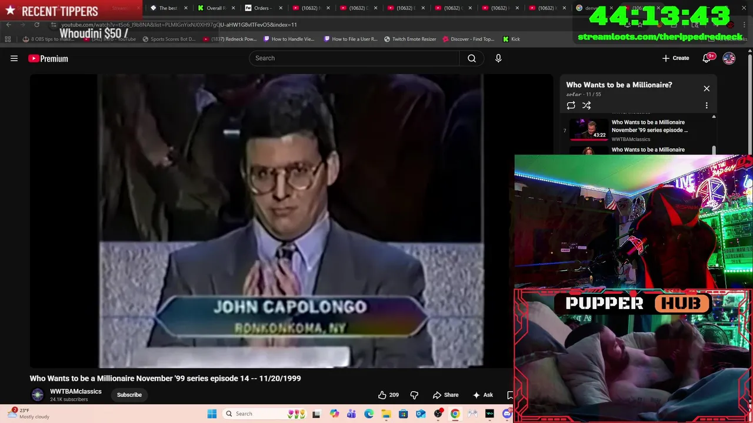Dislike the video

[x=414, y=395]
